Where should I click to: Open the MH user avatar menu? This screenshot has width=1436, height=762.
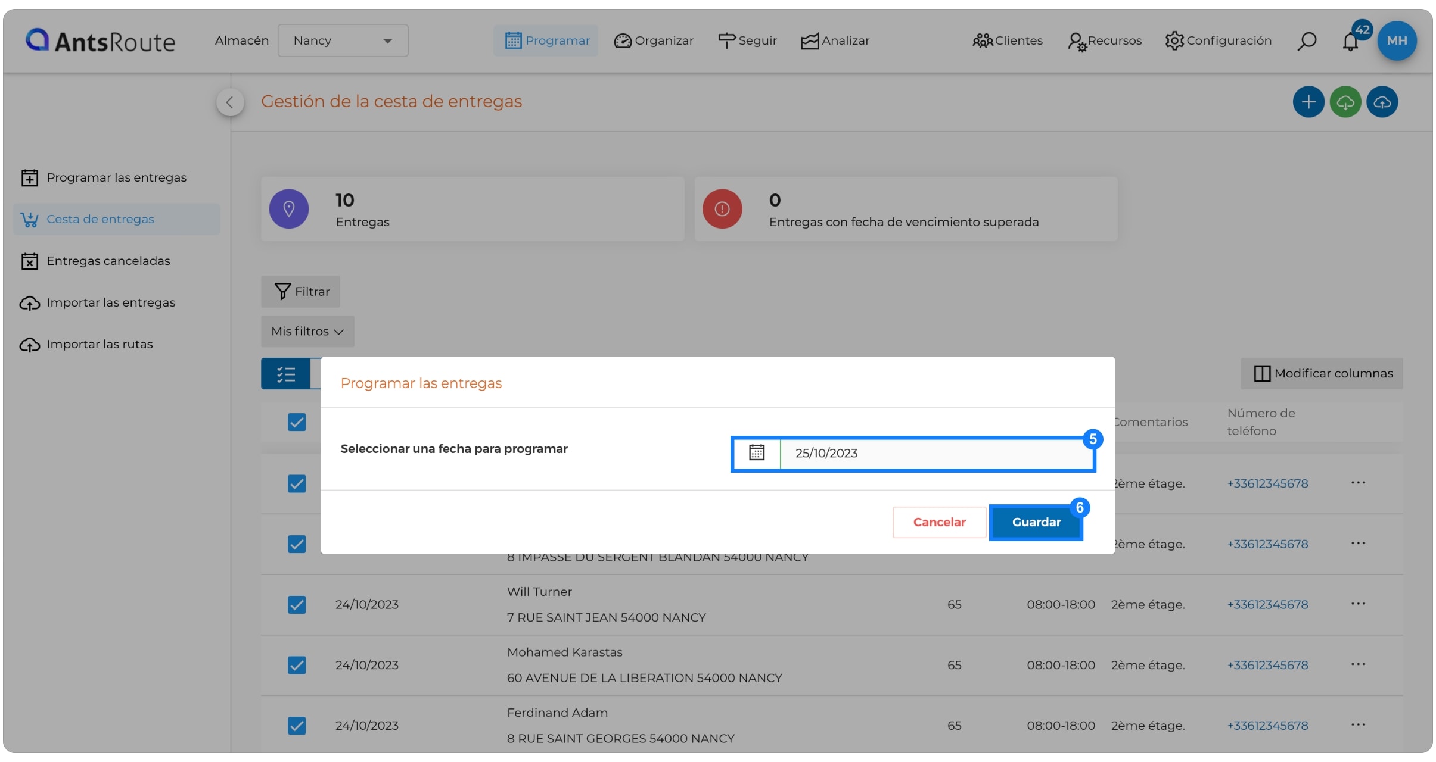1397,40
